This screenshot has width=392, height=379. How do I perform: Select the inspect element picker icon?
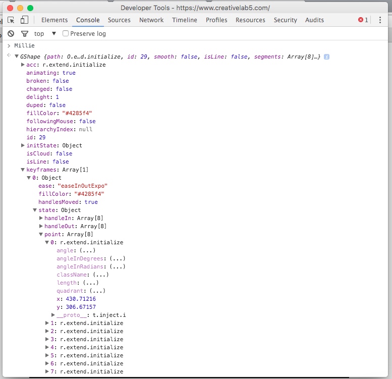[11, 20]
